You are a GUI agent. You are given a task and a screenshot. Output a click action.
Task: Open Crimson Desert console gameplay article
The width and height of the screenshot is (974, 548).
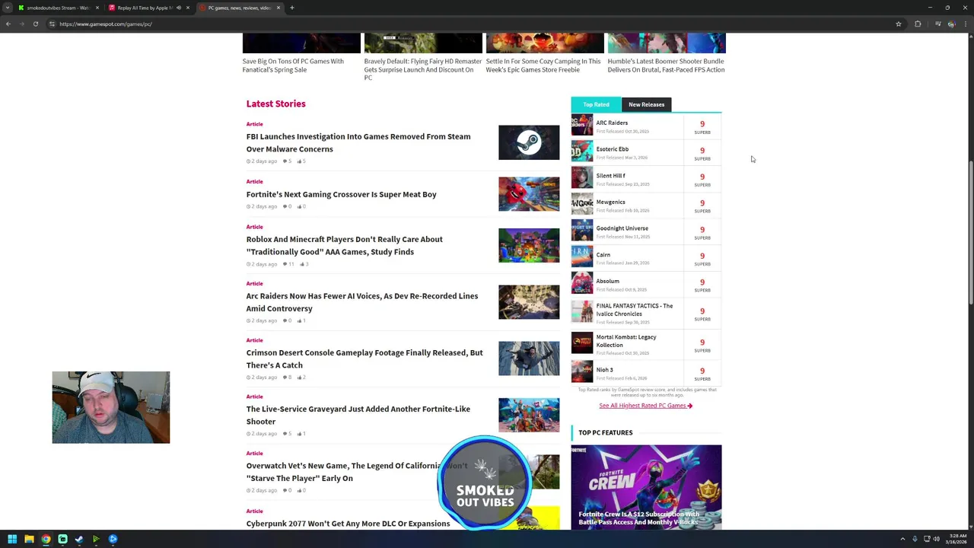[364, 358]
